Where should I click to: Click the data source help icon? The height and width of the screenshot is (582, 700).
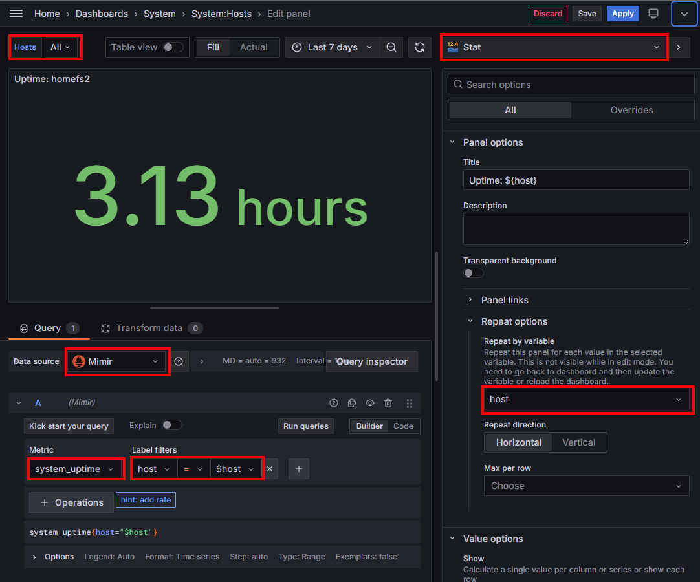(179, 361)
